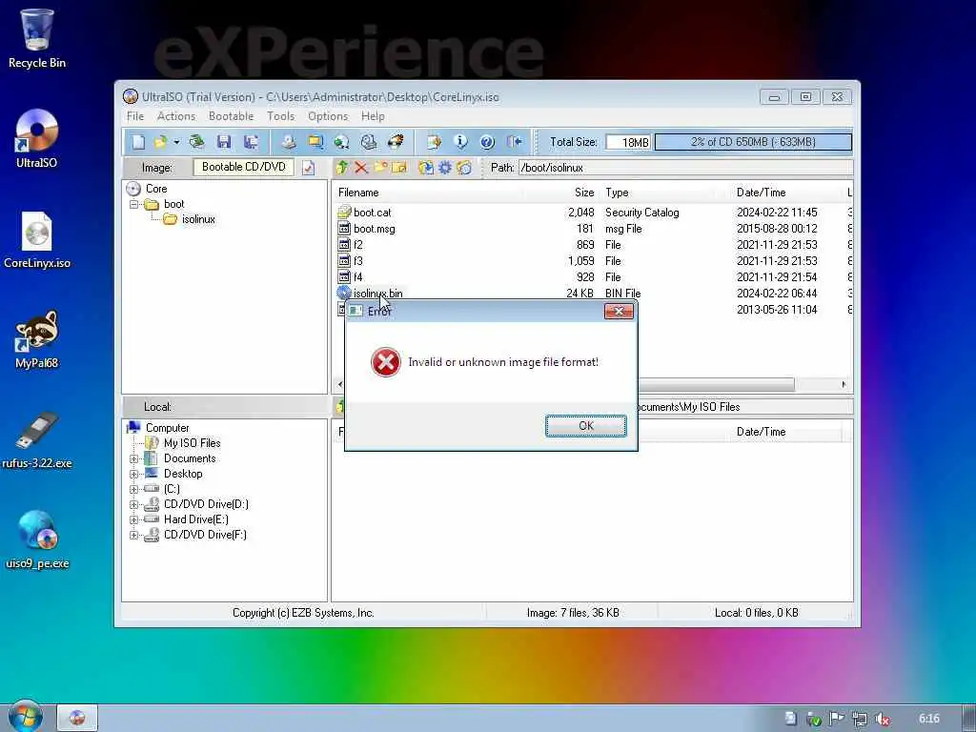Select Computer in the local tree
Viewport: 976px width, 732px height.
tap(167, 428)
